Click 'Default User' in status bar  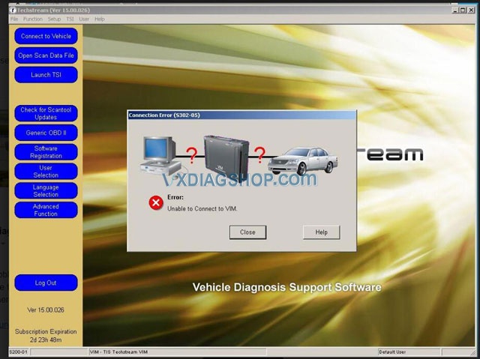[x=392, y=352]
